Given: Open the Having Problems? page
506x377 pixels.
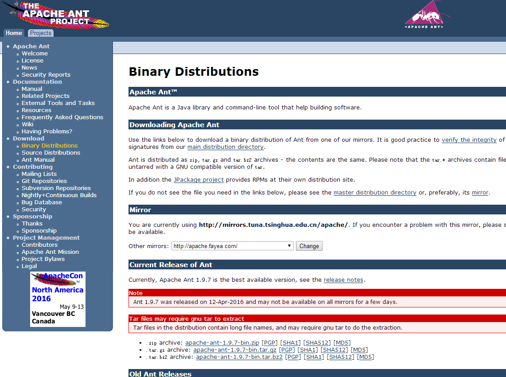Looking at the screenshot, I should click(x=47, y=132).
